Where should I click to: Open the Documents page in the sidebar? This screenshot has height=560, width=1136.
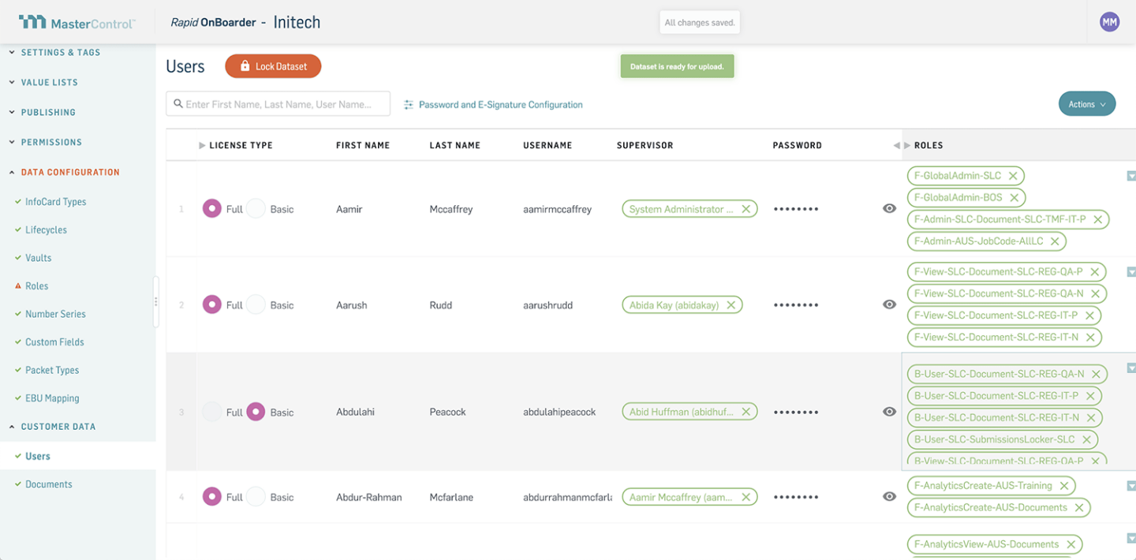(49, 483)
